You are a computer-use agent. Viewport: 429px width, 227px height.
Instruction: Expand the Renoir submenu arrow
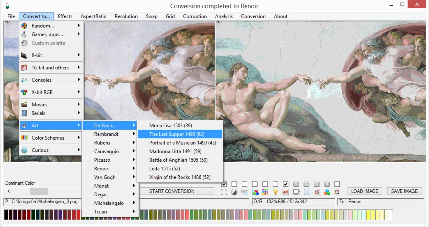tap(134, 169)
